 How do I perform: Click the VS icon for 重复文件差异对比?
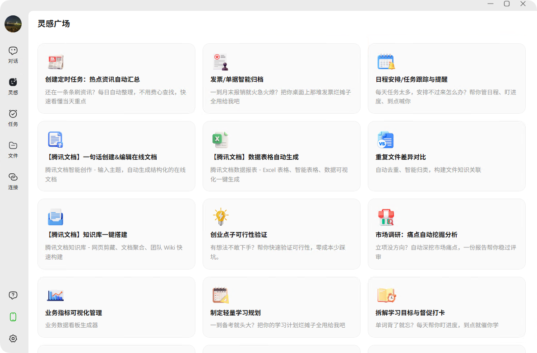click(386, 140)
